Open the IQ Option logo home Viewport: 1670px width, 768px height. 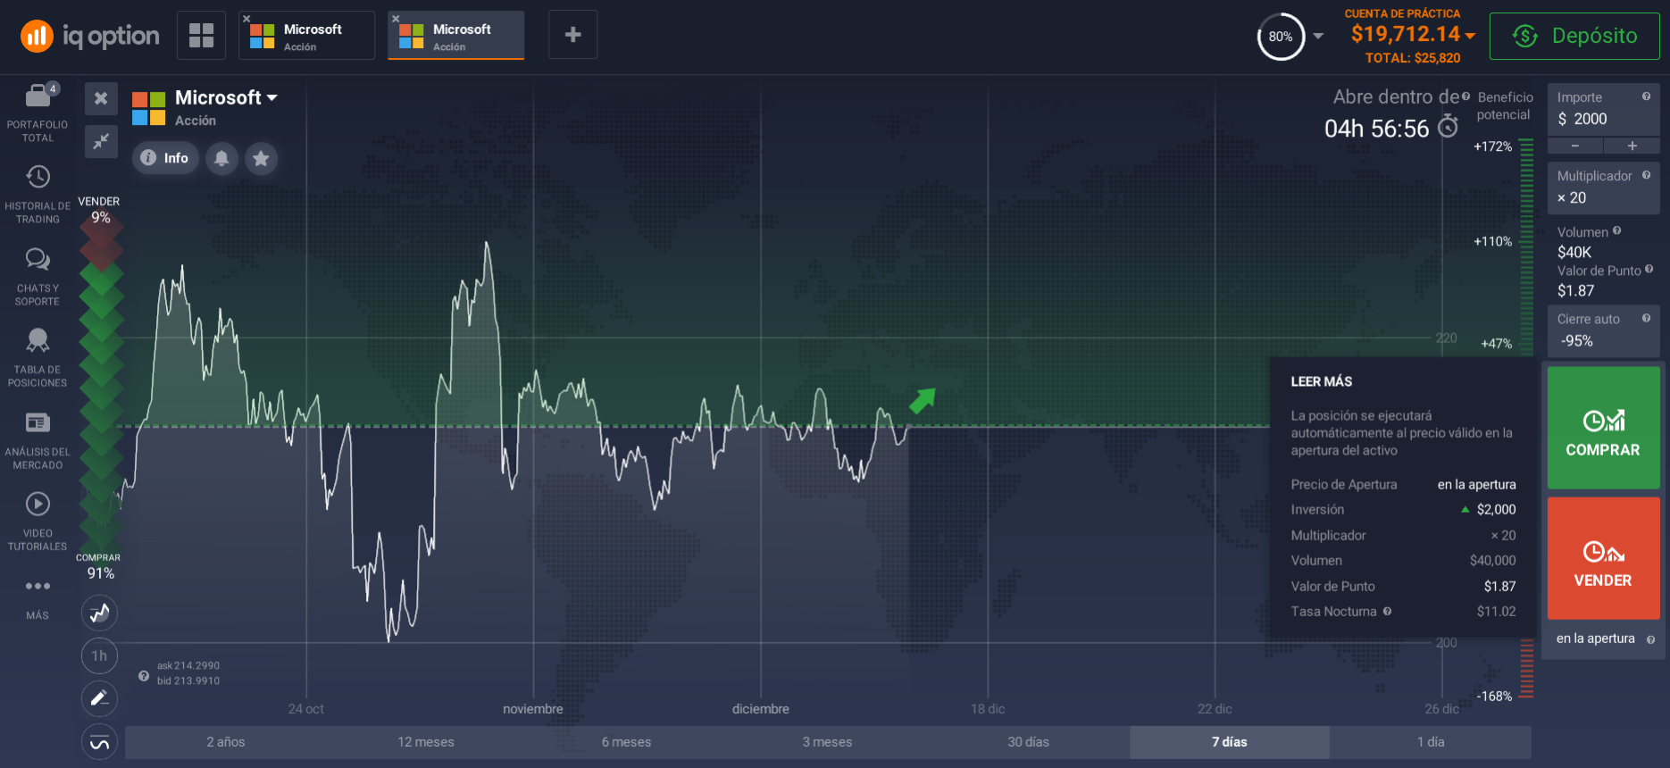coord(89,36)
